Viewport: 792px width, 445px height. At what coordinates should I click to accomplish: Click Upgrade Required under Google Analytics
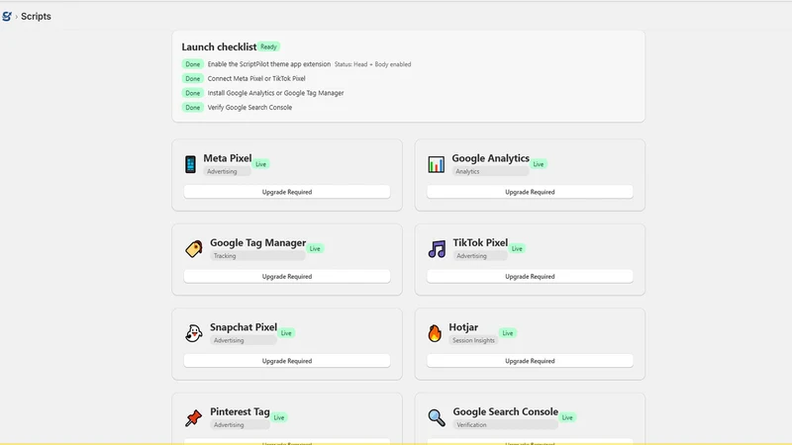coord(530,192)
